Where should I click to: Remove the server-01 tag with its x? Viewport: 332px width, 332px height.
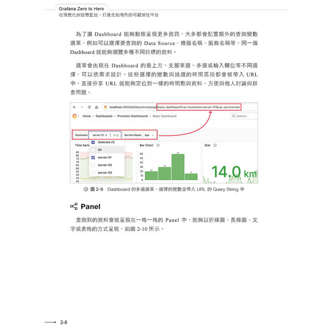(x=106, y=135)
